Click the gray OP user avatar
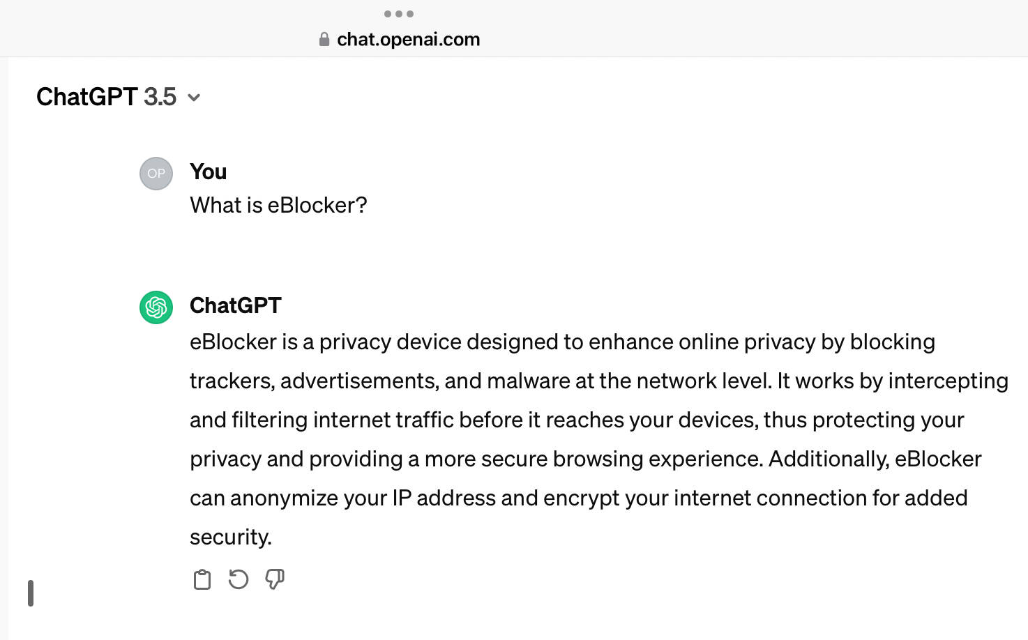1028x640 pixels. coord(156,174)
